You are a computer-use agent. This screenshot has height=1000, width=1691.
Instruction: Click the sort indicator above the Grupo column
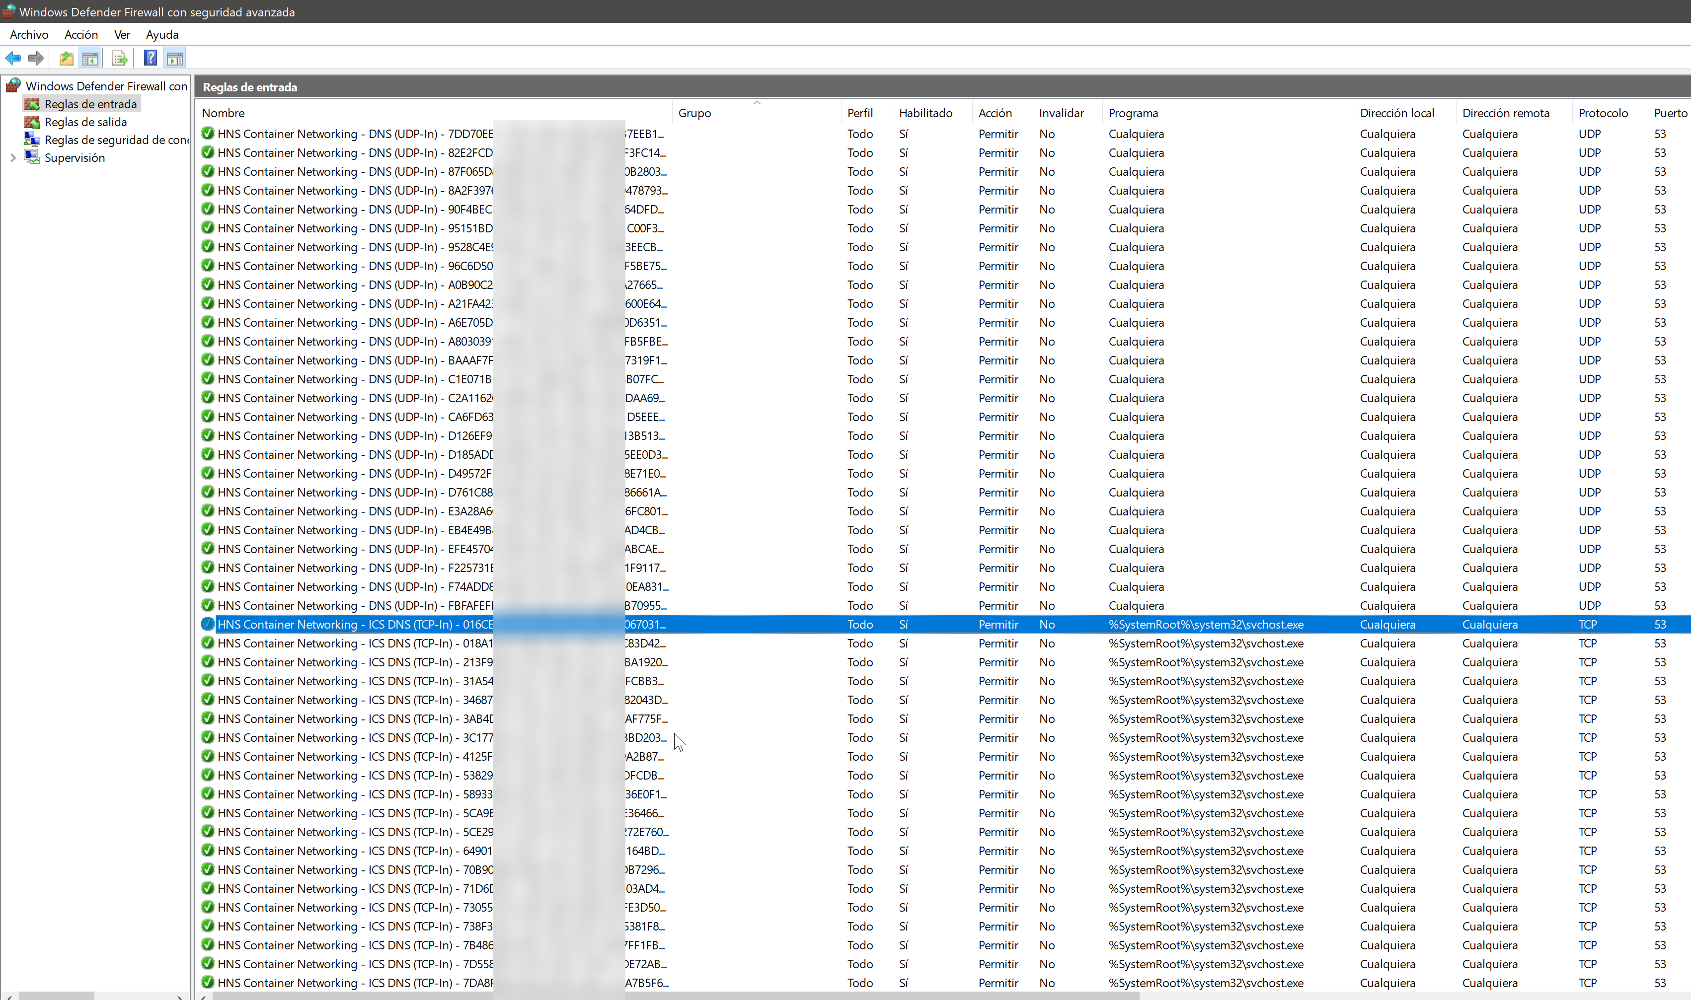[x=757, y=102]
